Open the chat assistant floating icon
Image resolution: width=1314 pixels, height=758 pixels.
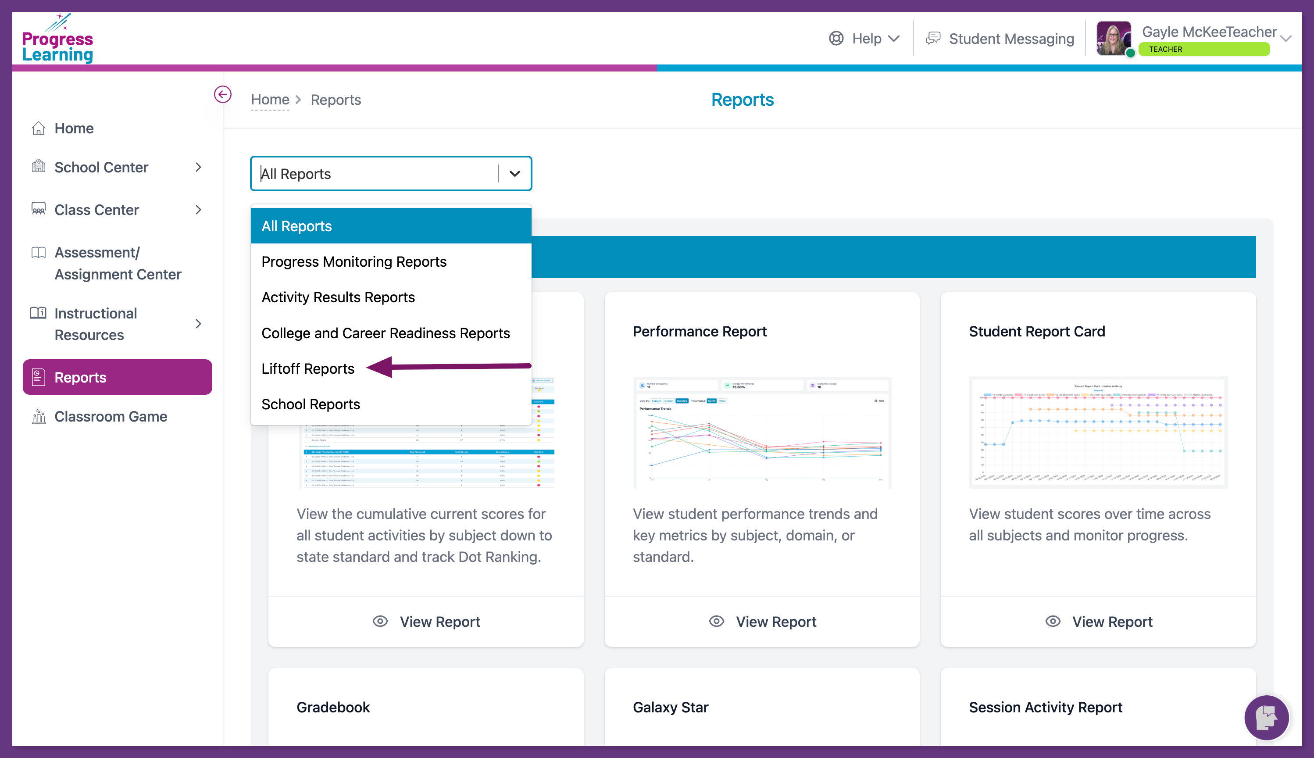point(1266,717)
